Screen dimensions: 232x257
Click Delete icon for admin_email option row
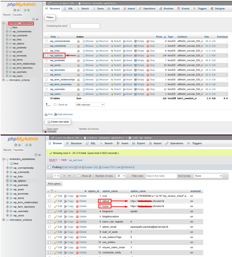77,227
